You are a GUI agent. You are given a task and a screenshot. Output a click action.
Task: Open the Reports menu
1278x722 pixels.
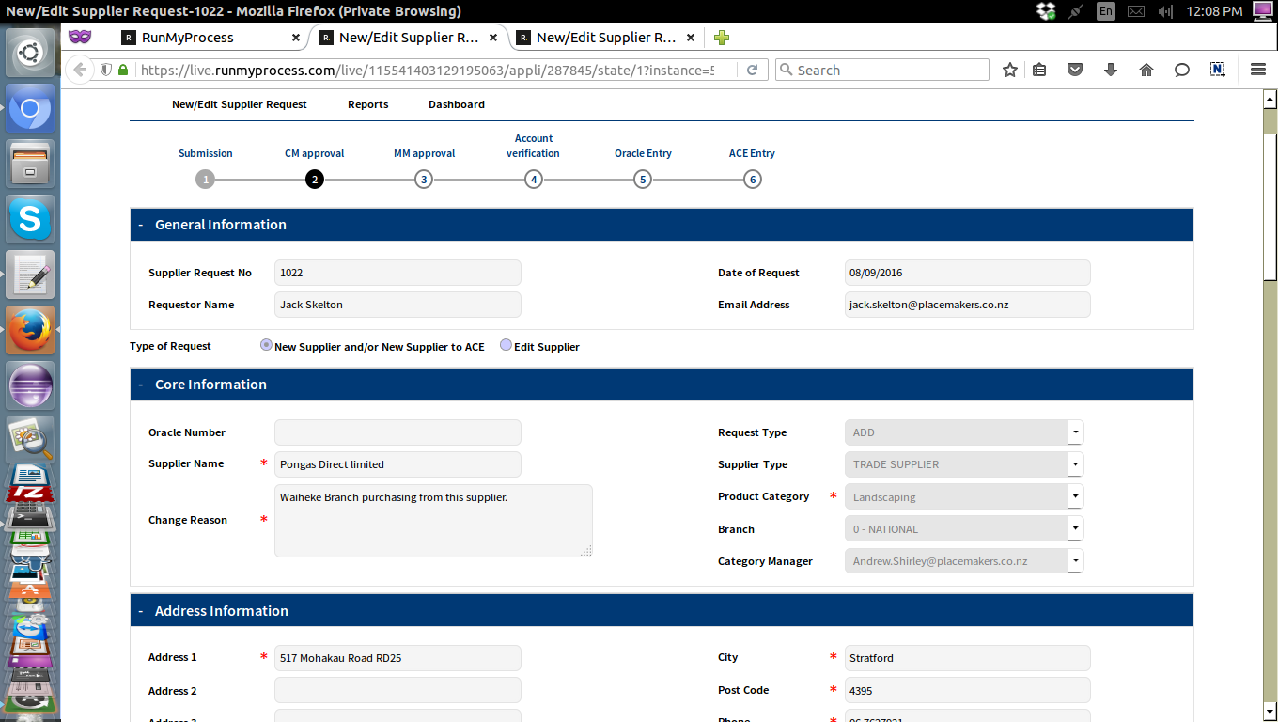pos(367,104)
